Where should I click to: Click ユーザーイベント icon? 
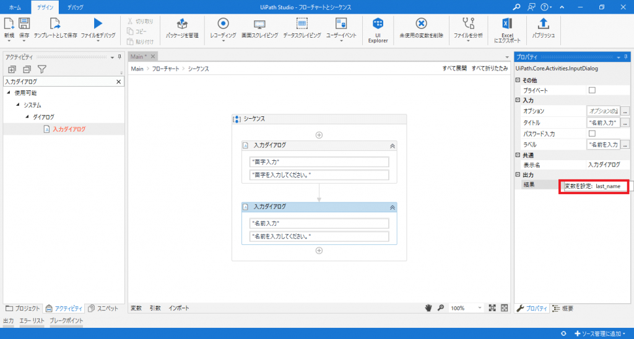pos(341,24)
